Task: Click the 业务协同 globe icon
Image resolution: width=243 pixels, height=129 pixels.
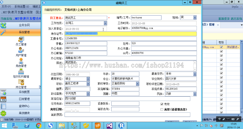Action: (3, 25)
